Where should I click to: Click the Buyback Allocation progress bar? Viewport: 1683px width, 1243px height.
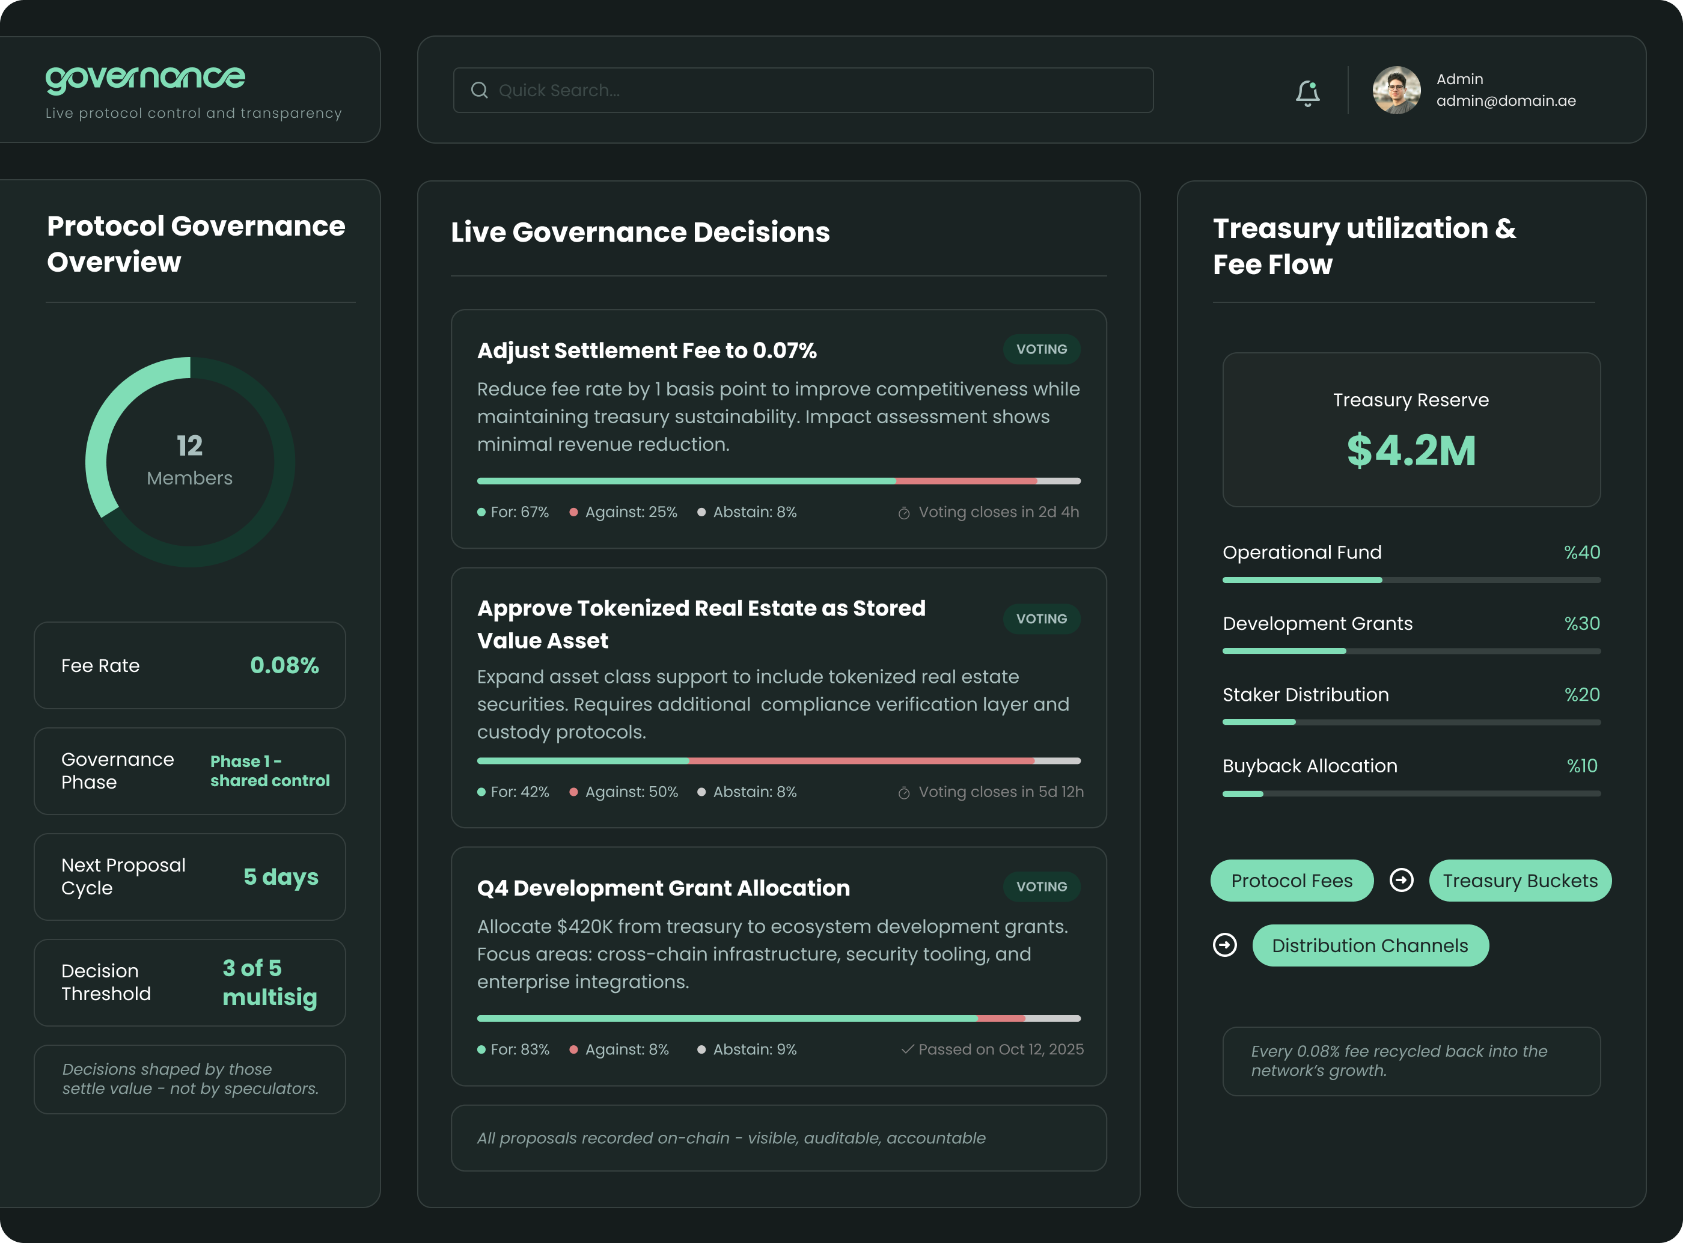click(x=1411, y=794)
